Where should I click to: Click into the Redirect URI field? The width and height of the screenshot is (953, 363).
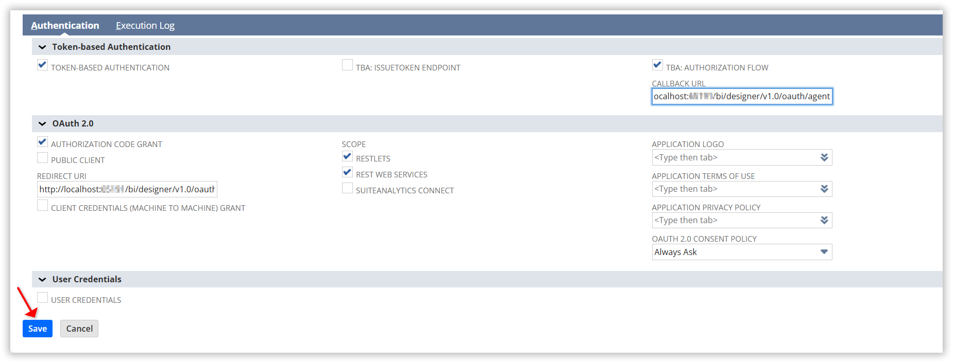(127, 189)
